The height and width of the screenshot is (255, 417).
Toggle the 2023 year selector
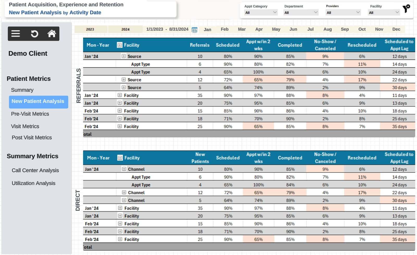[90, 29]
